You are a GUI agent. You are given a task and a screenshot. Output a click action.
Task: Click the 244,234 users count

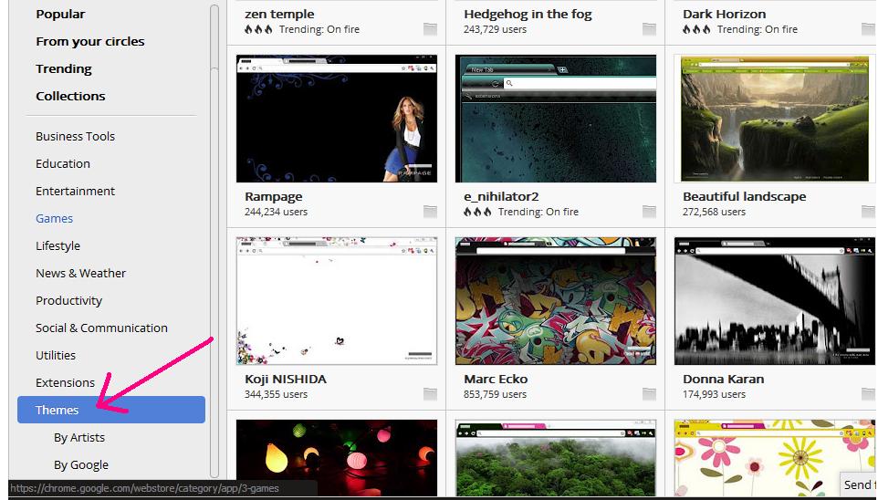[276, 212]
